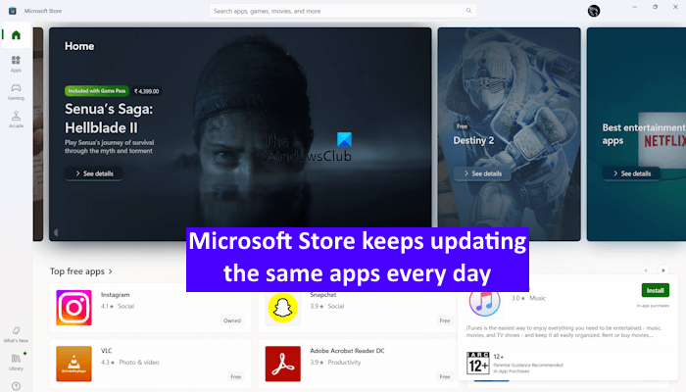686x392 pixels.
Task: Click the search apps, games, movies field
Action: click(x=343, y=11)
